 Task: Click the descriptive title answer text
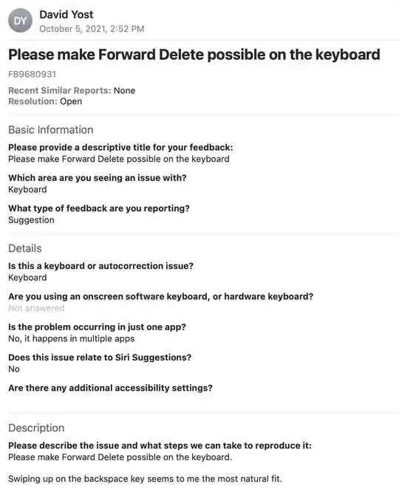(119, 159)
